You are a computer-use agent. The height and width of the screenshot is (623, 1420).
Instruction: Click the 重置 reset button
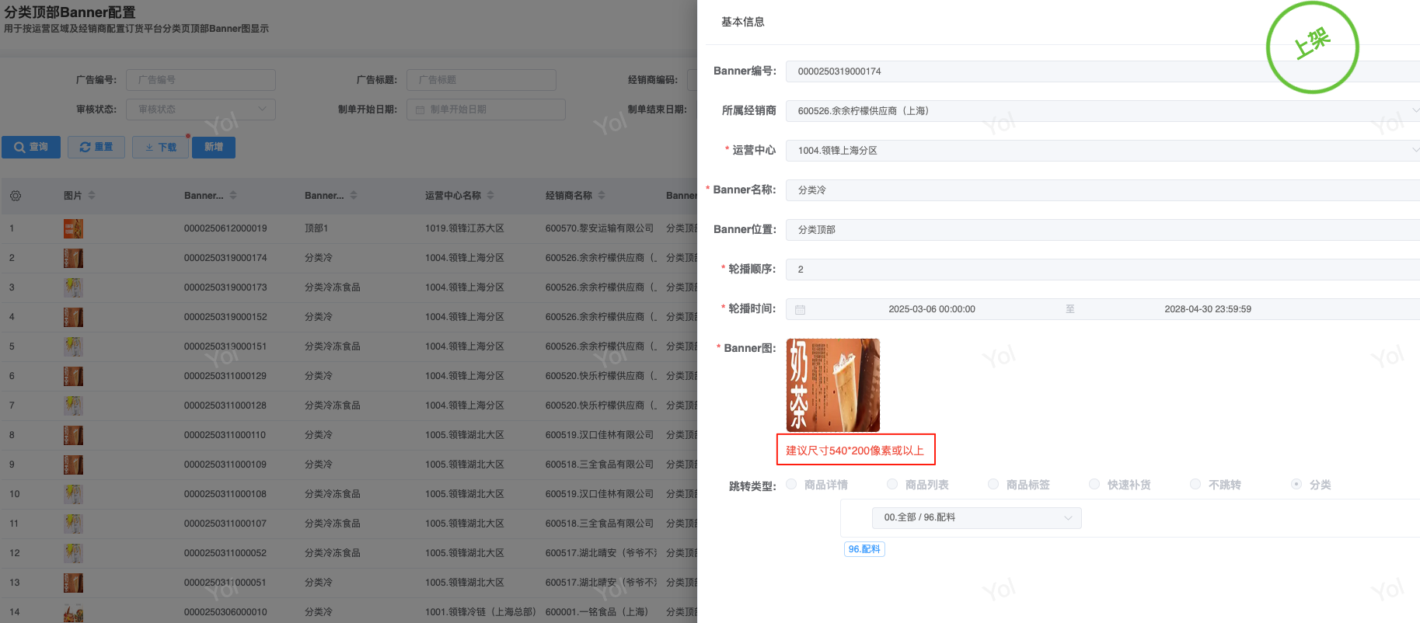[x=96, y=147]
